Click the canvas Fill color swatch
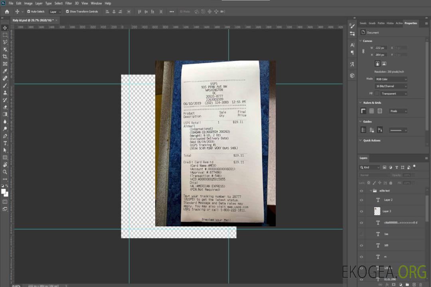431x287 pixels. pos(377,93)
